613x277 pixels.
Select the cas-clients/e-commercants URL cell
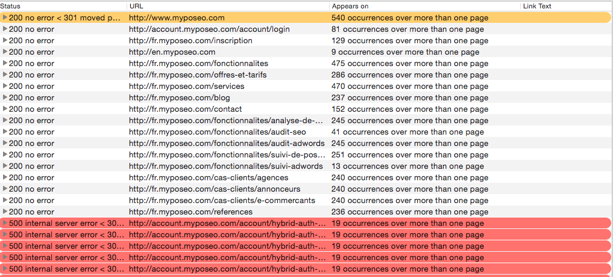pos(222,201)
